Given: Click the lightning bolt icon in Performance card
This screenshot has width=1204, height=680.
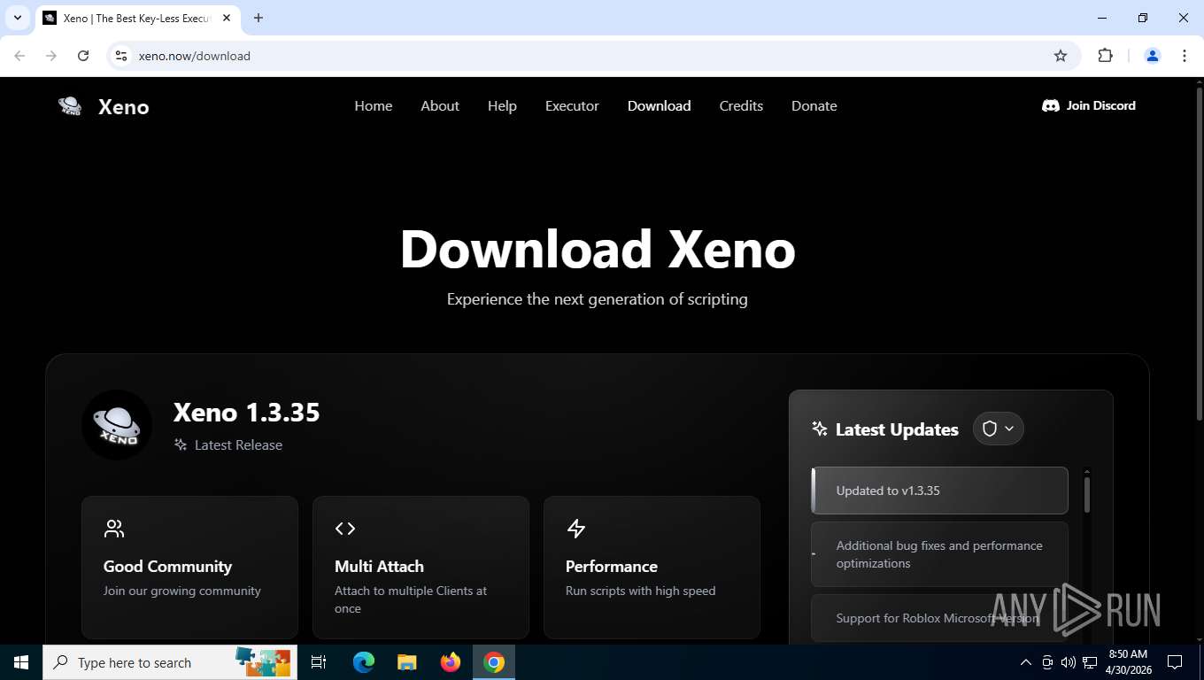Looking at the screenshot, I should 576,529.
